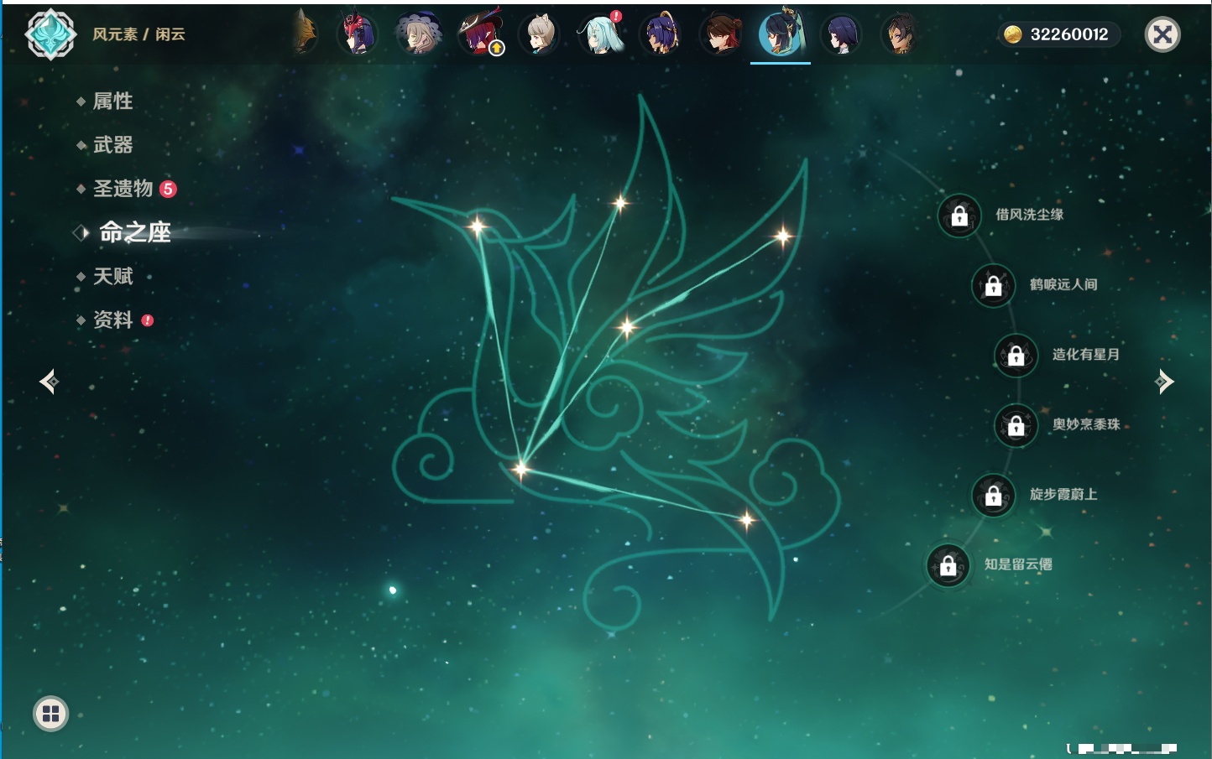Viewport: 1212px width, 759px height.
Task: Select the 天赋 talents menu item
Action: click(112, 277)
